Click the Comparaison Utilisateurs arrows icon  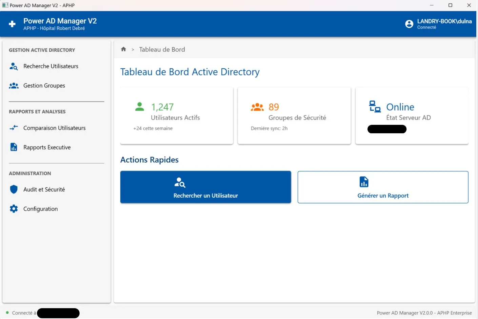(14, 128)
